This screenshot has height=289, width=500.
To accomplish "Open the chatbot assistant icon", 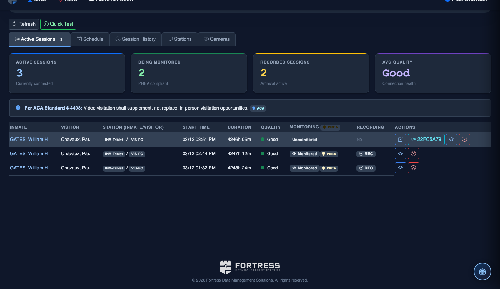I will coord(482,272).
